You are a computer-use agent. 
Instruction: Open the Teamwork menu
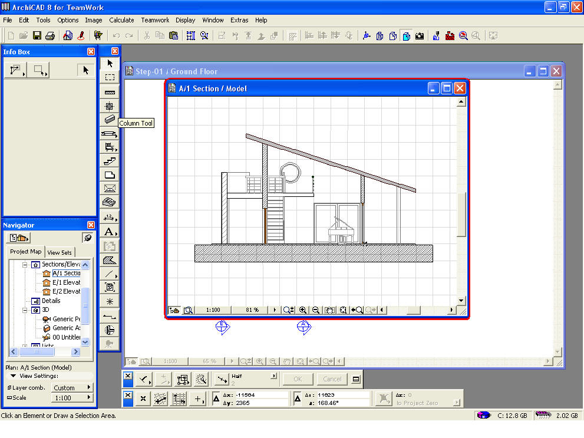click(155, 20)
